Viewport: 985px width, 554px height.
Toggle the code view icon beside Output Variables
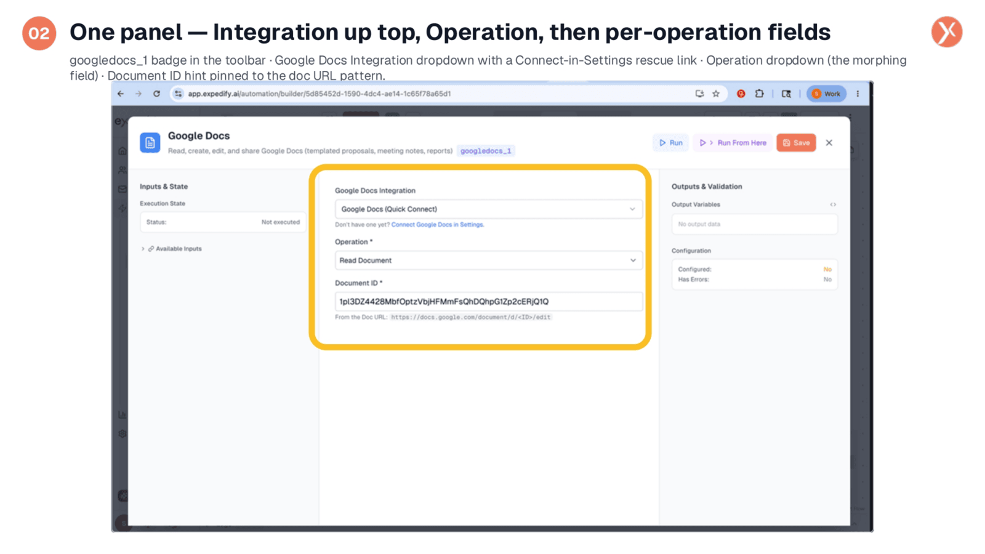(833, 205)
